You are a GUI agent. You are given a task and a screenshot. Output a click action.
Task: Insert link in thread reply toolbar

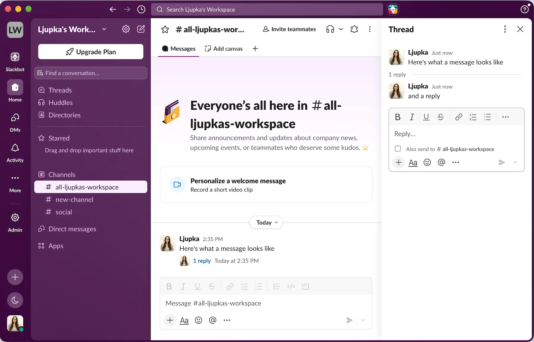tap(459, 117)
